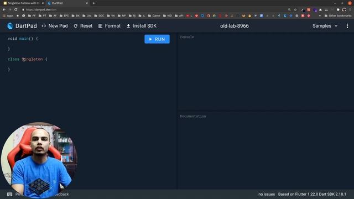Click the 'class Singleton' code line
Viewport: 354px width, 199px height.
tap(27, 59)
